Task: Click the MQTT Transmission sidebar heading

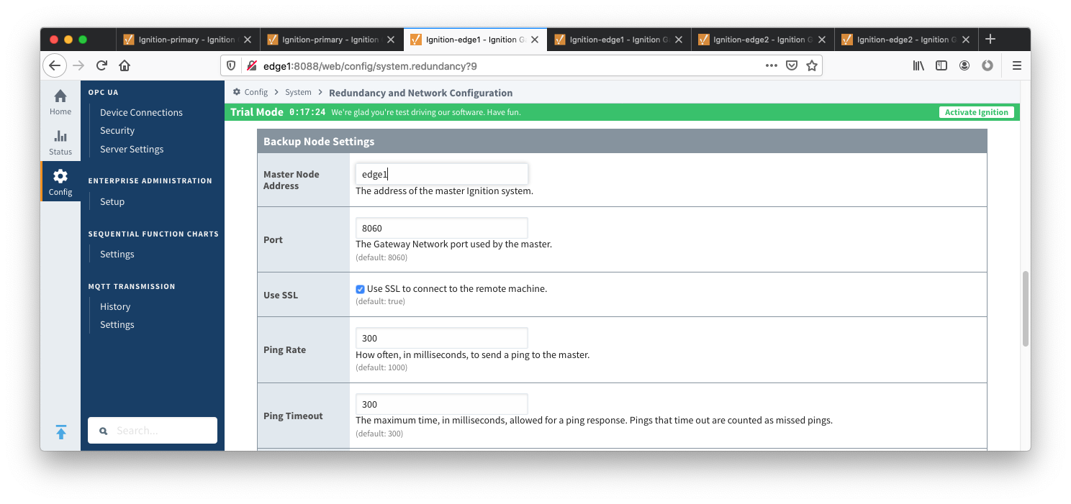Action: (x=132, y=286)
